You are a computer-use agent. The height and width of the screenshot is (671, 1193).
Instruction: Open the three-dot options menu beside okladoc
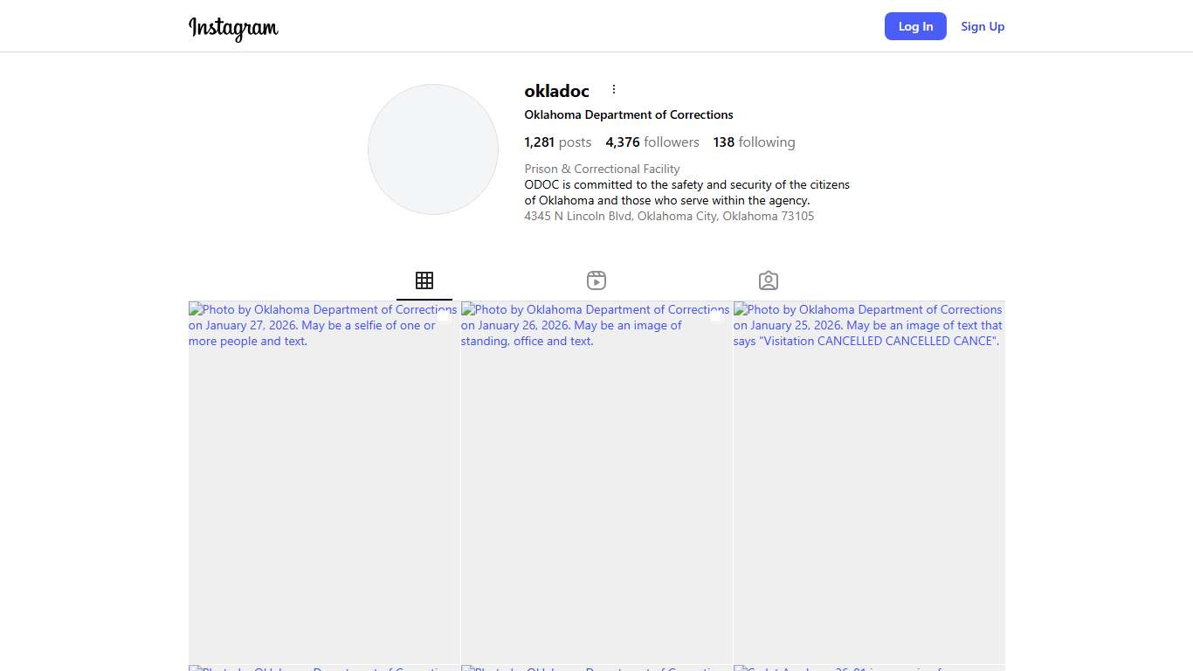[x=613, y=89]
